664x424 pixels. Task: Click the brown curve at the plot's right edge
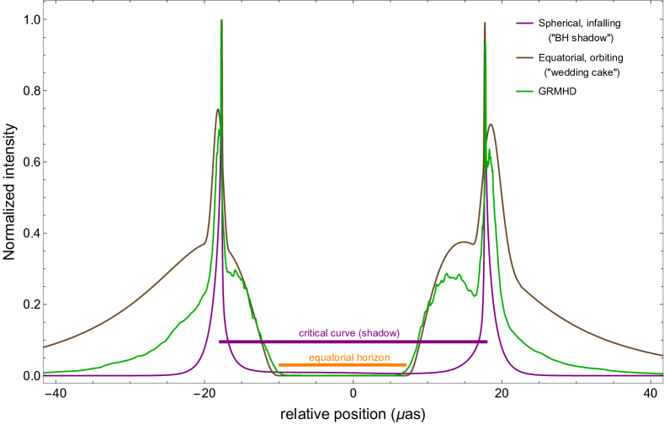(660, 354)
